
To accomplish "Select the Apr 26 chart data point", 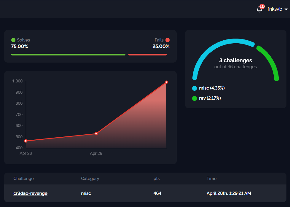I will [96, 134].
